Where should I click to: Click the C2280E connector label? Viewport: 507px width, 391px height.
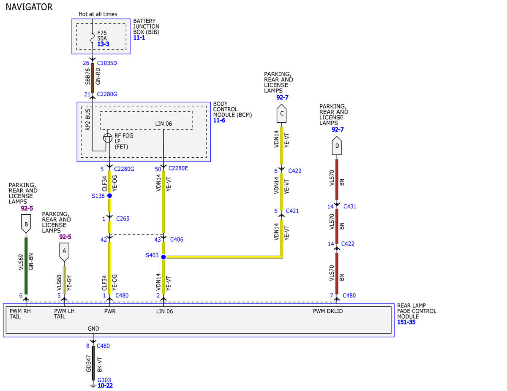coord(178,168)
